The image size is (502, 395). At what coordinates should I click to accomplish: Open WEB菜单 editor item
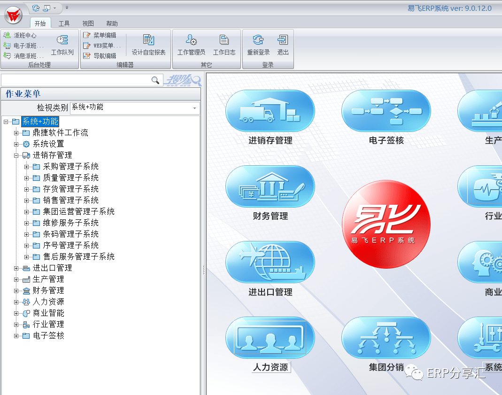point(102,46)
